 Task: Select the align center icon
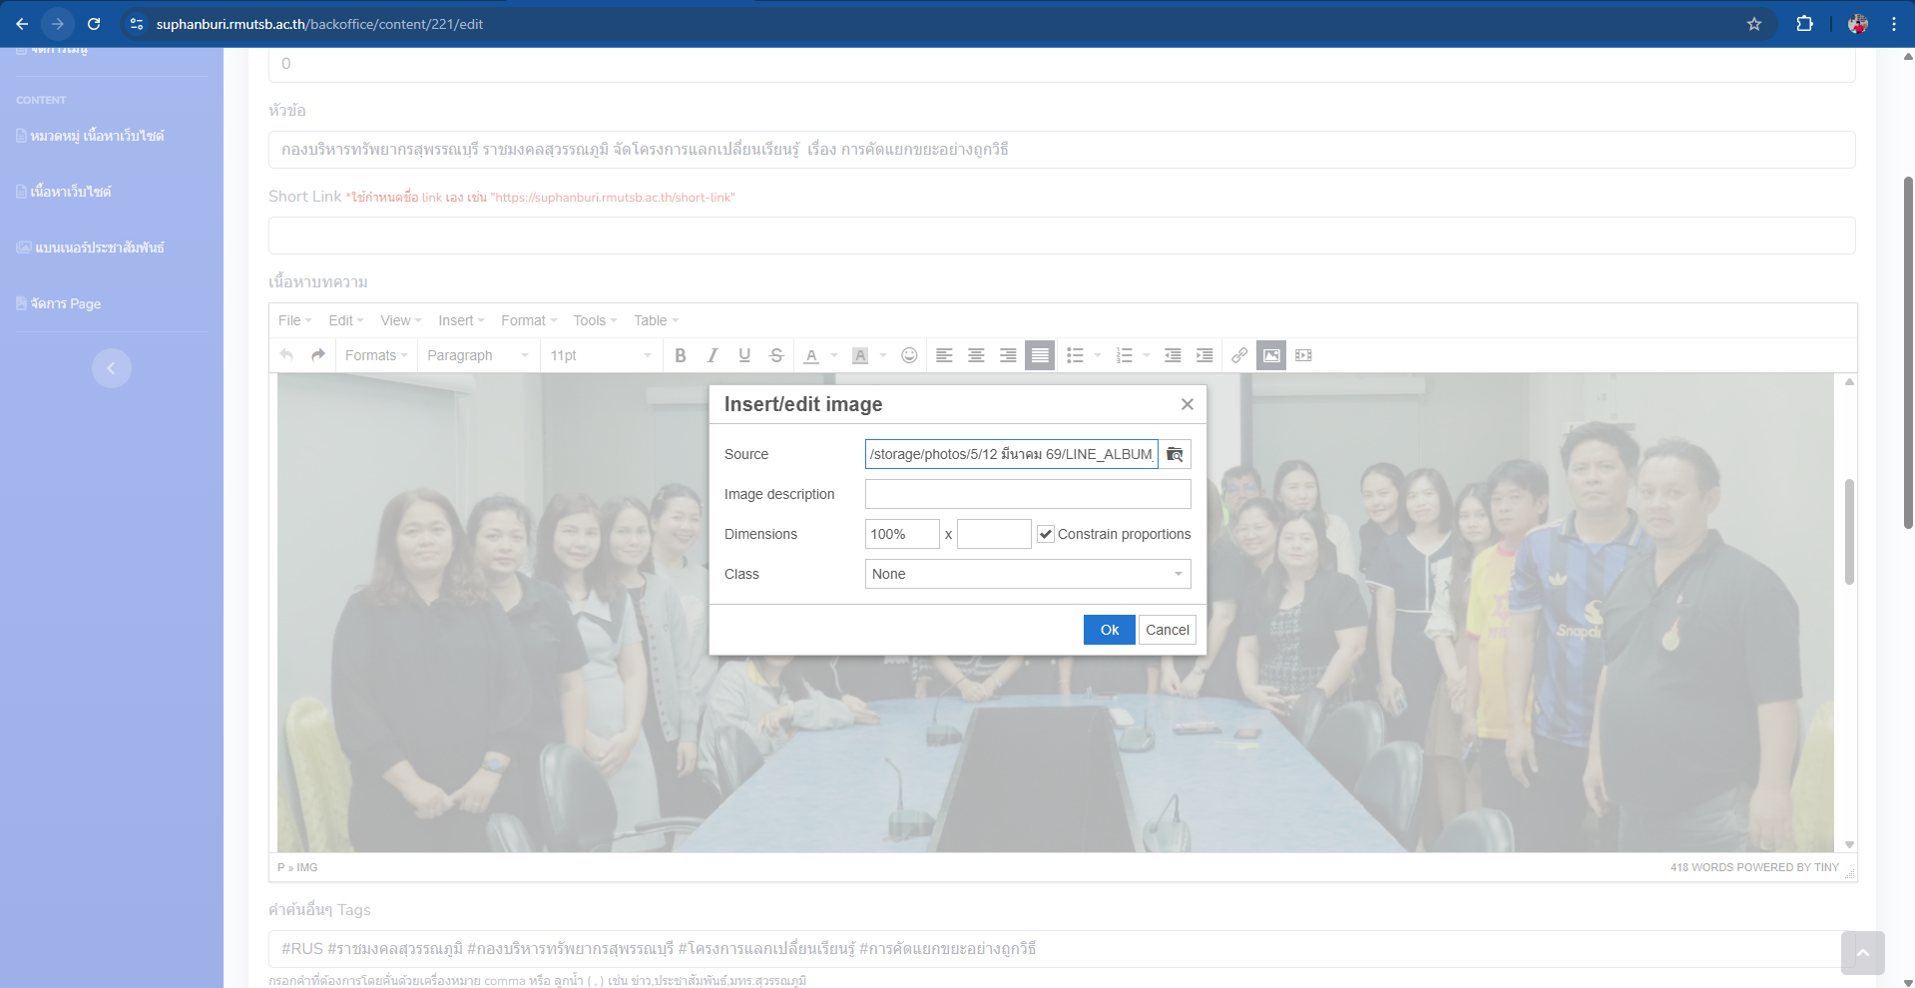tap(976, 355)
